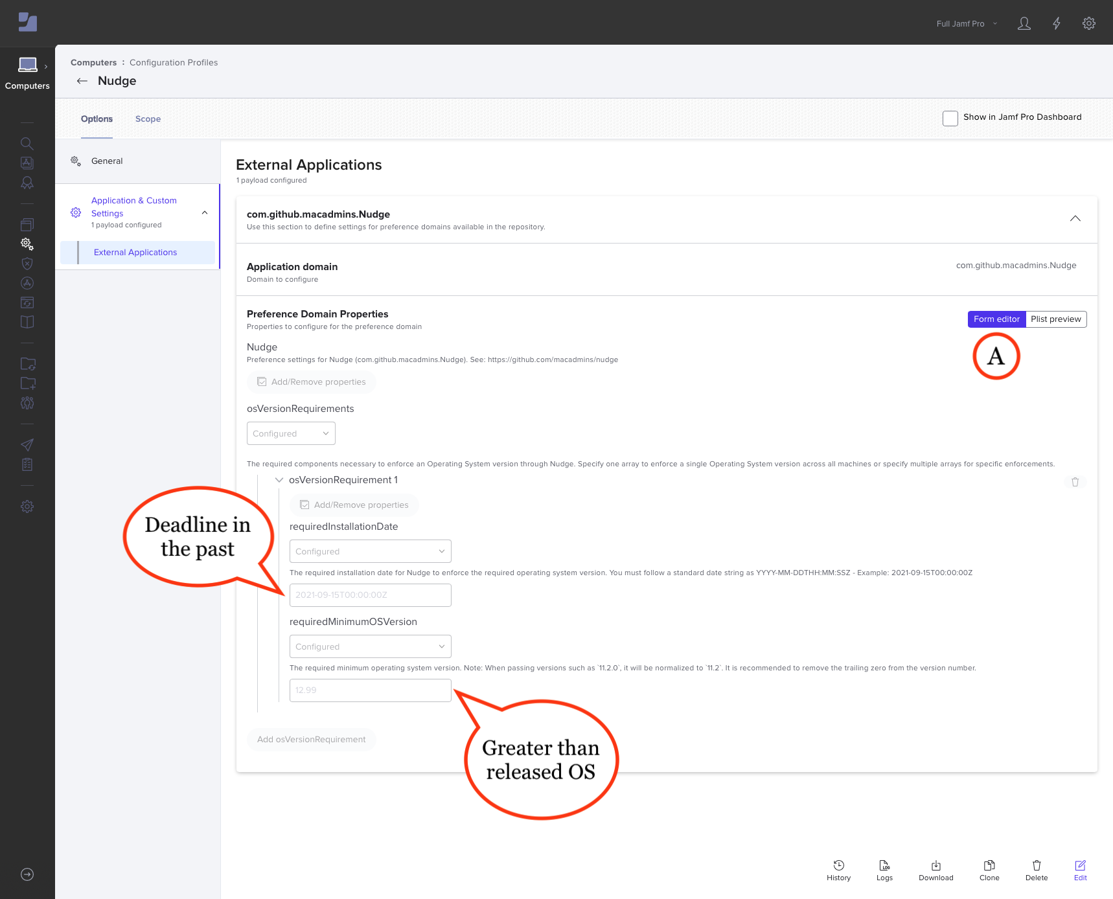Viewport: 1113px width, 899px height.
Task: Open the Full Jamf Pro dropdown
Action: click(x=967, y=24)
